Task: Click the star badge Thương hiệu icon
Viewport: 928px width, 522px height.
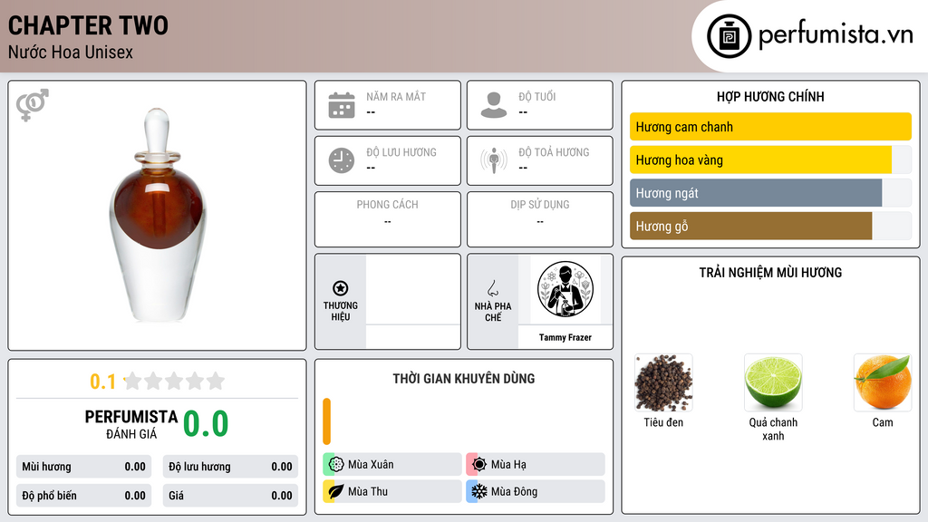Action: click(341, 288)
